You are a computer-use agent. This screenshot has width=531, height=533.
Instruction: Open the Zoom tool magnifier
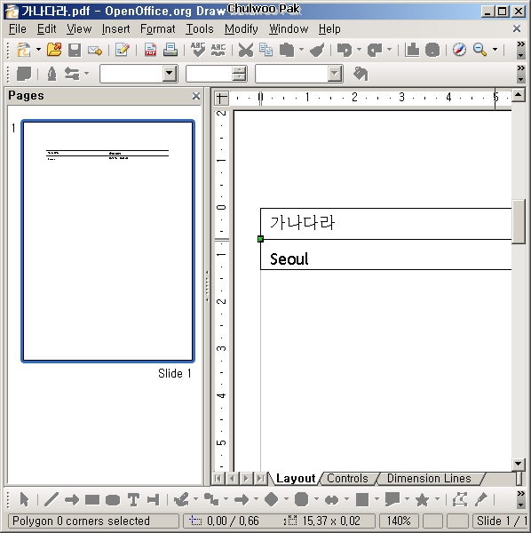point(479,50)
